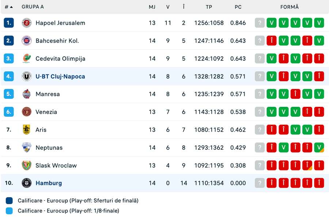Click the Hamburg team logo
This screenshot has height=218, width=329.
26,183
